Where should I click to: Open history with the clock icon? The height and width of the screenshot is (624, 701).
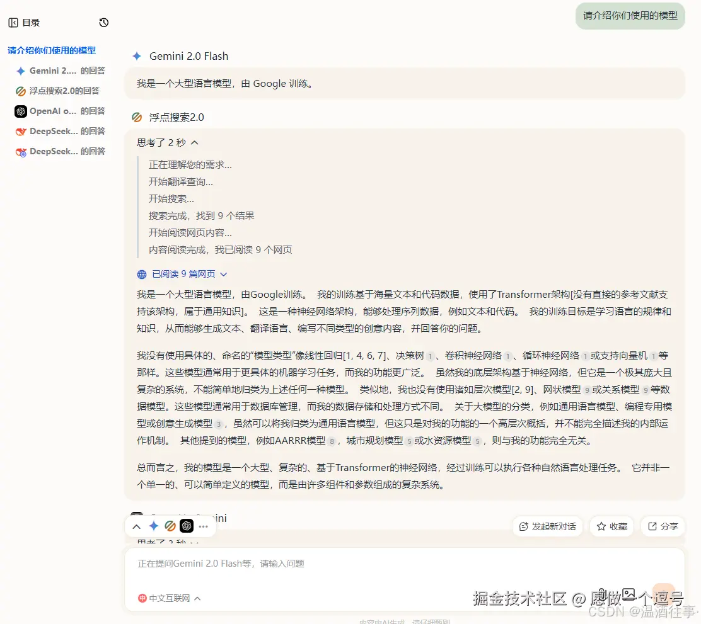[103, 22]
